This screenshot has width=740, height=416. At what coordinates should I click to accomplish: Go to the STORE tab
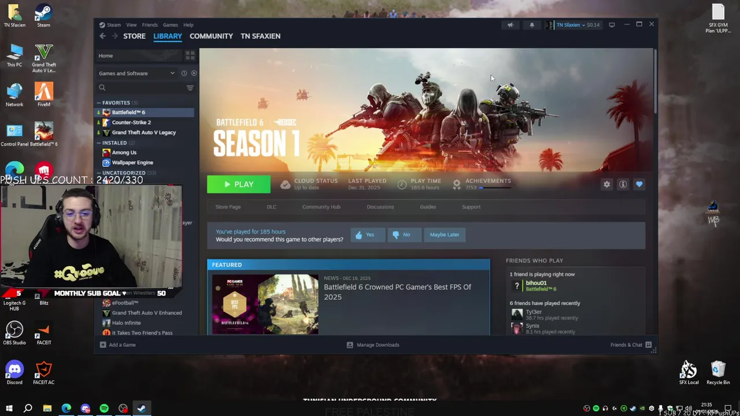point(134,36)
